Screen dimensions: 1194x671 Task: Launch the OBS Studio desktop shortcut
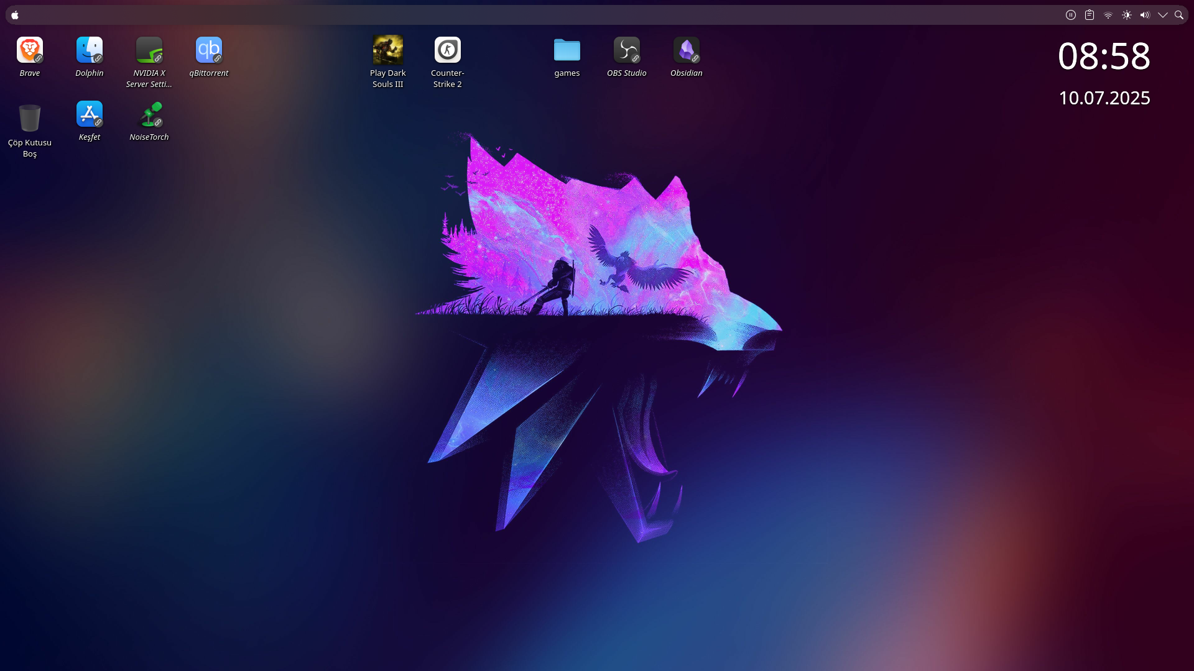(x=627, y=50)
